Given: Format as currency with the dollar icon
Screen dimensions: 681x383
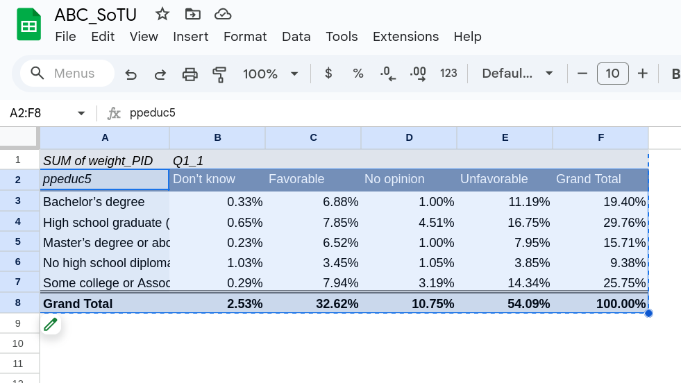Looking at the screenshot, I should click(x=328, y=74).
